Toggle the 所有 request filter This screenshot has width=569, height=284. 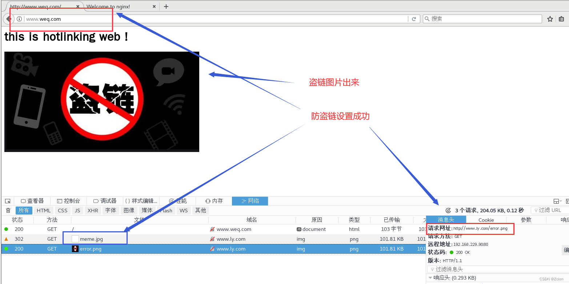pos(24,211)
